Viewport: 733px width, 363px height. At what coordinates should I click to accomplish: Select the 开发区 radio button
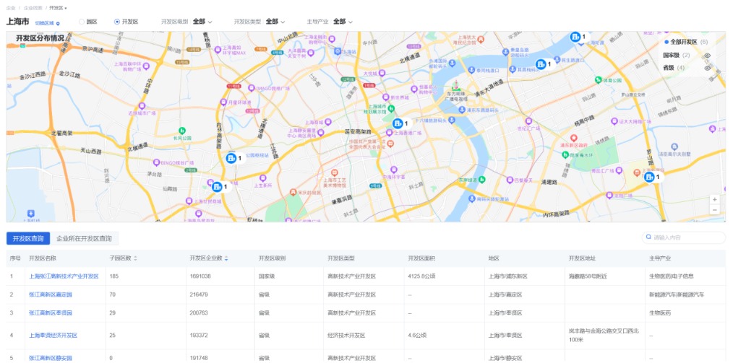(x=117, y=22)
